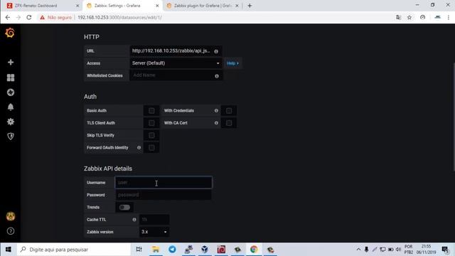Show hidden system tray icons
Image resolution: width=455 pixels, height=256 pixels.
358,250
